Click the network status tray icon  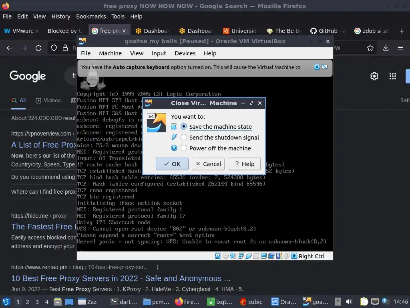tap(375, 302)
